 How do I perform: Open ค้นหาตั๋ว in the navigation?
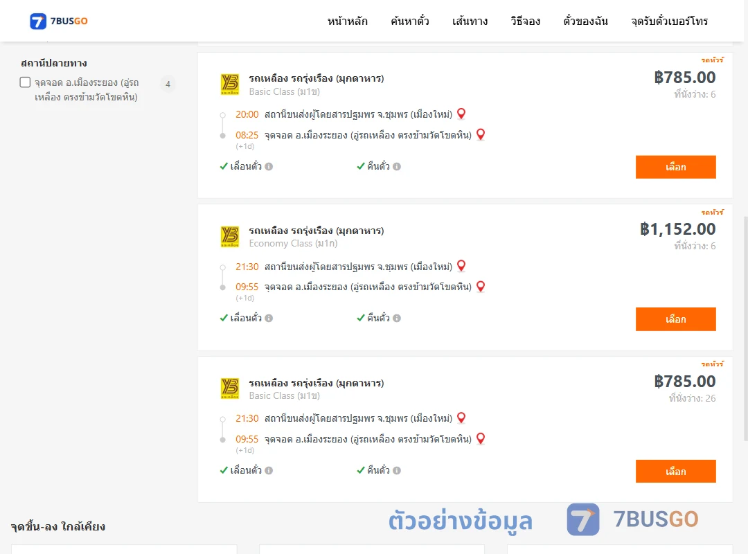410,21
